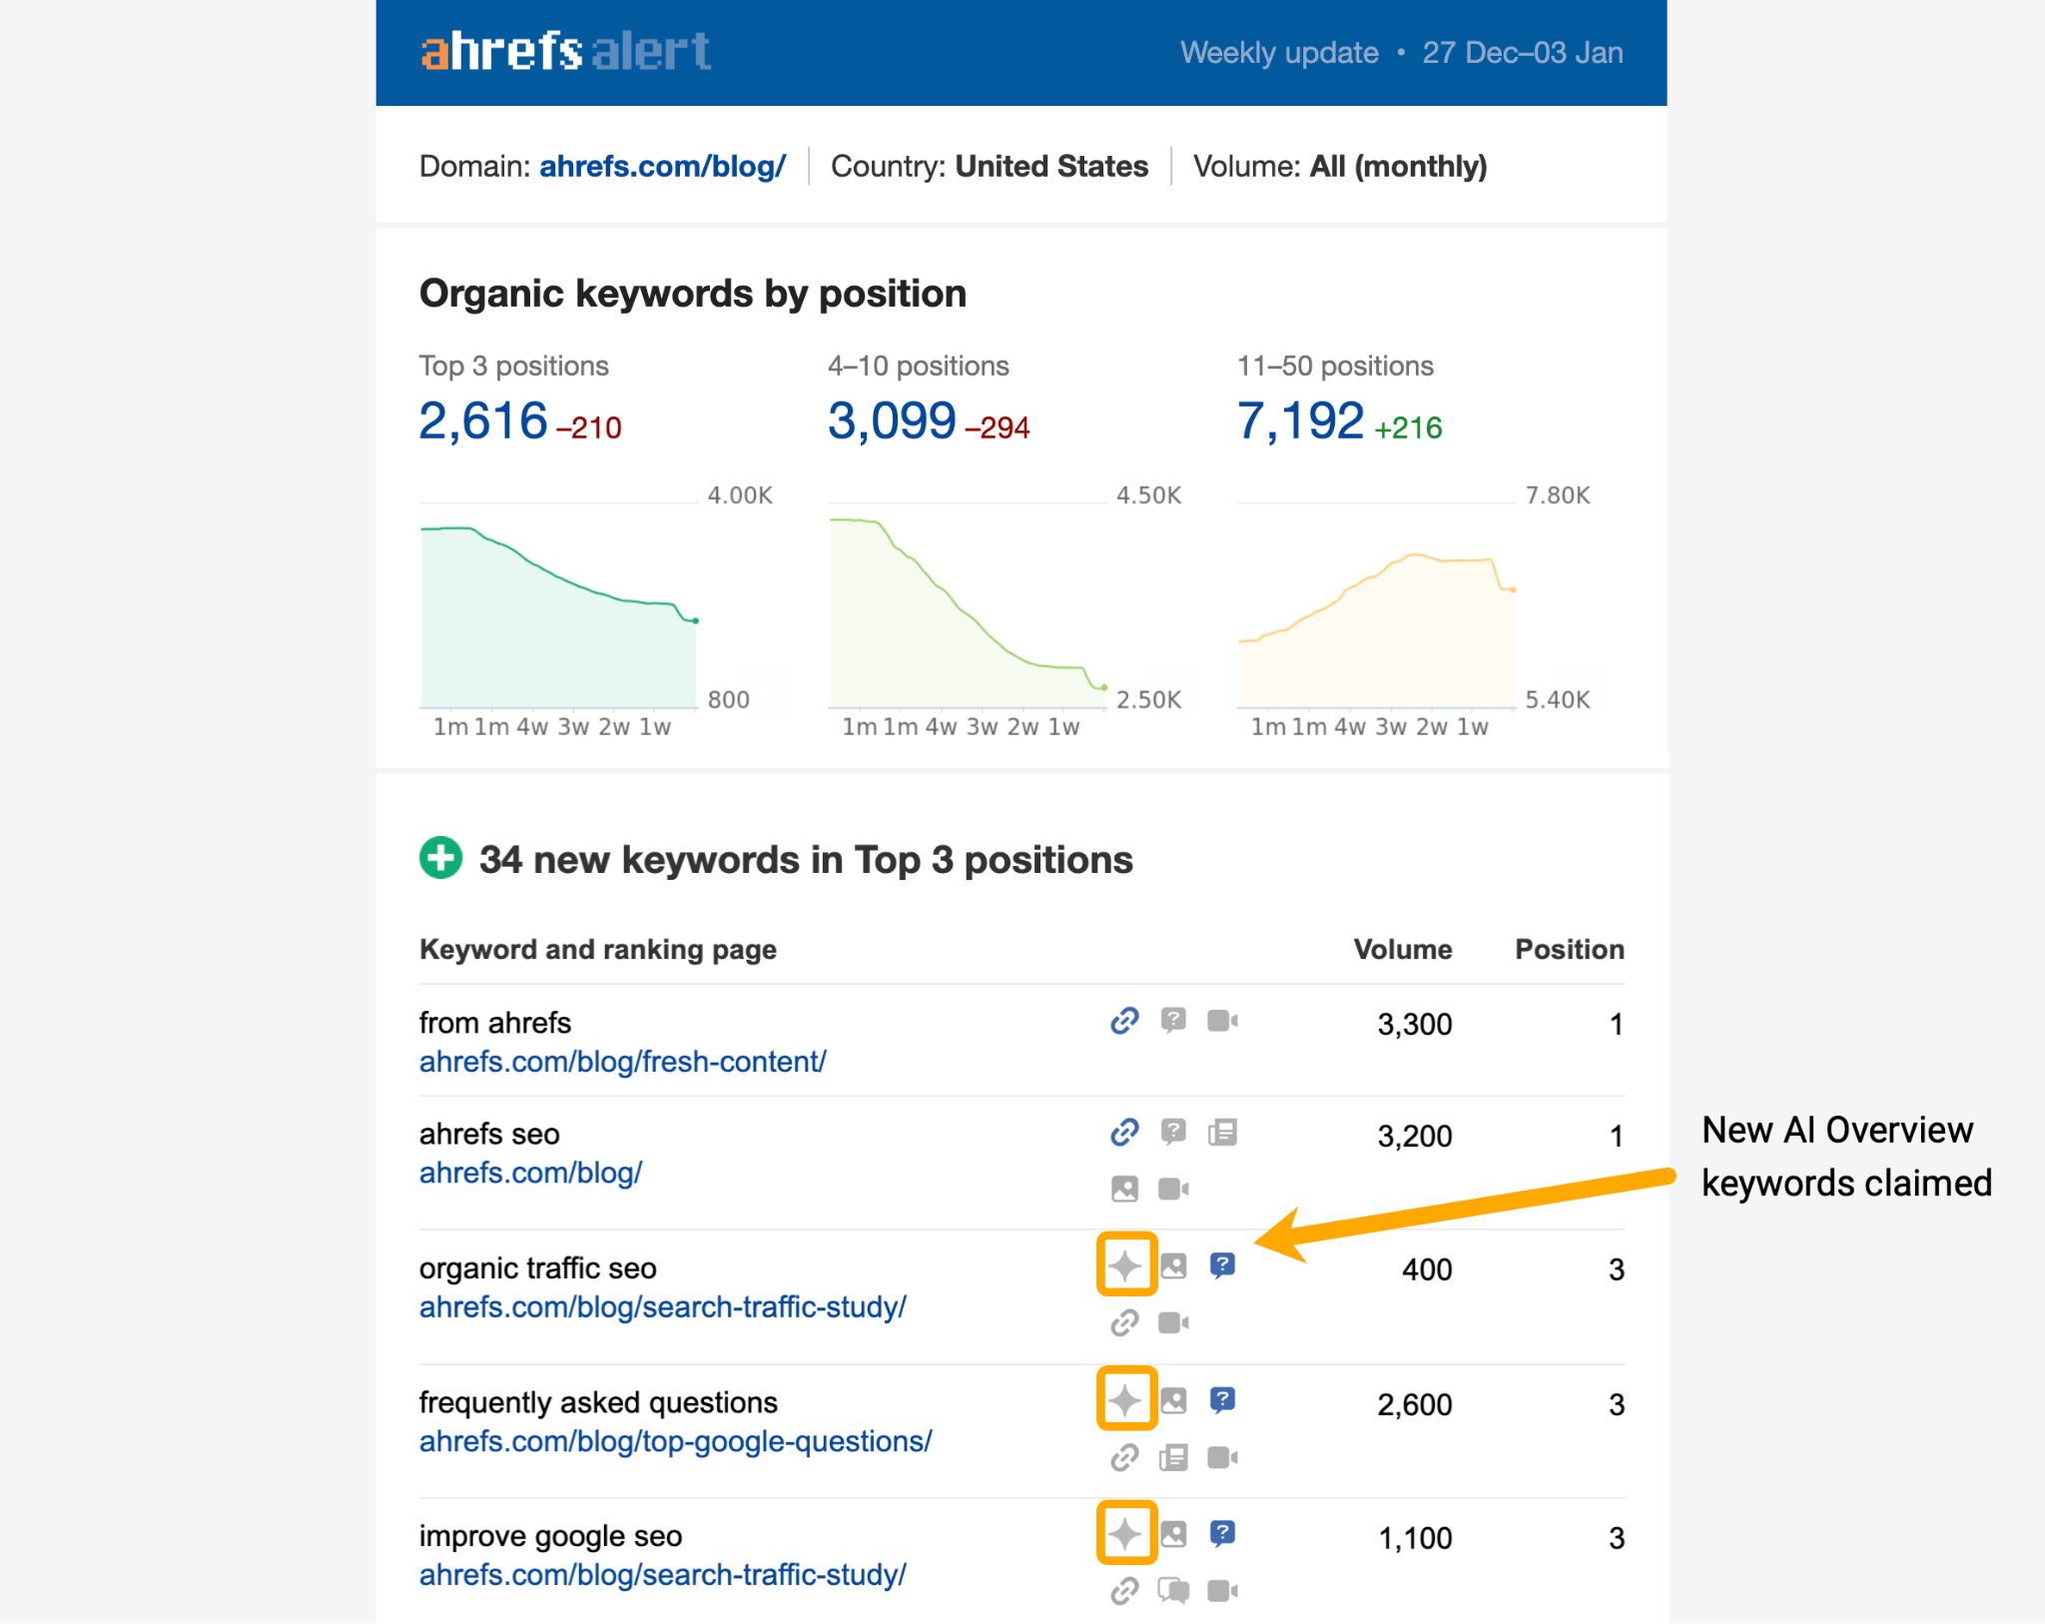Open the ahrefs.com/blog/top-google-questions/ link
Screen dimensions: 2045x1624
pyautogui.click(x=675, y=1441)
